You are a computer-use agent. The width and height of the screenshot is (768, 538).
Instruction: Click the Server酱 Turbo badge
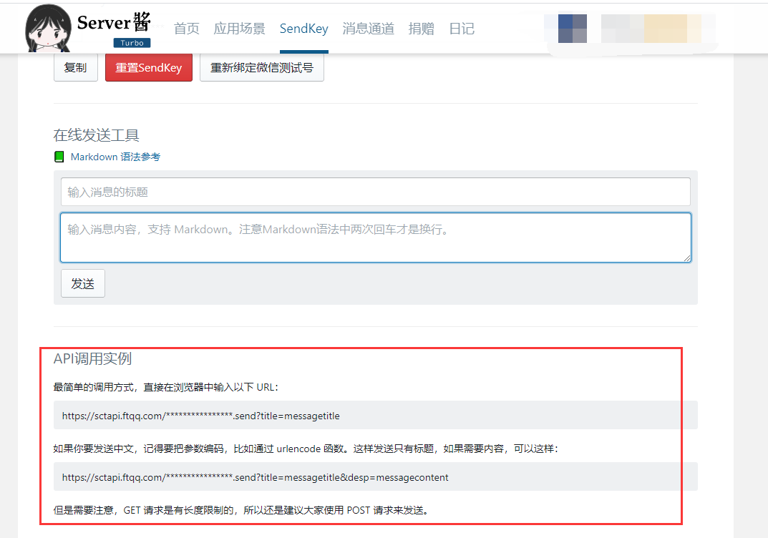tap(132, 43)
